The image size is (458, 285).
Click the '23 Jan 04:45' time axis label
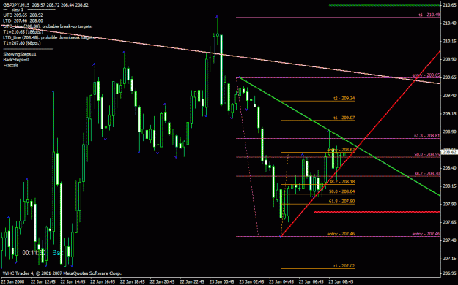click(x=281, y=281)
